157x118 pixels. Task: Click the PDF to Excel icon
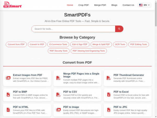coord(109,95)
